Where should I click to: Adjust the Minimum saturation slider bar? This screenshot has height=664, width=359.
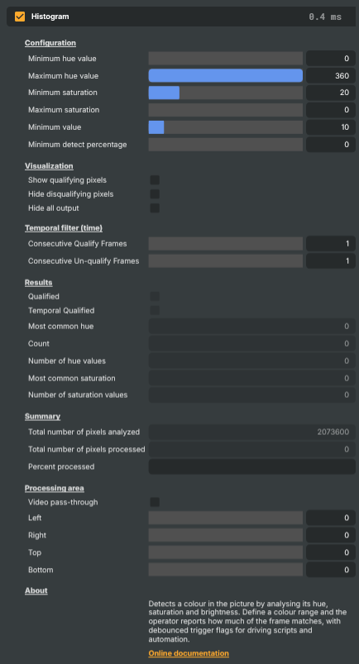pyautogui.click(x=226, y=93)
